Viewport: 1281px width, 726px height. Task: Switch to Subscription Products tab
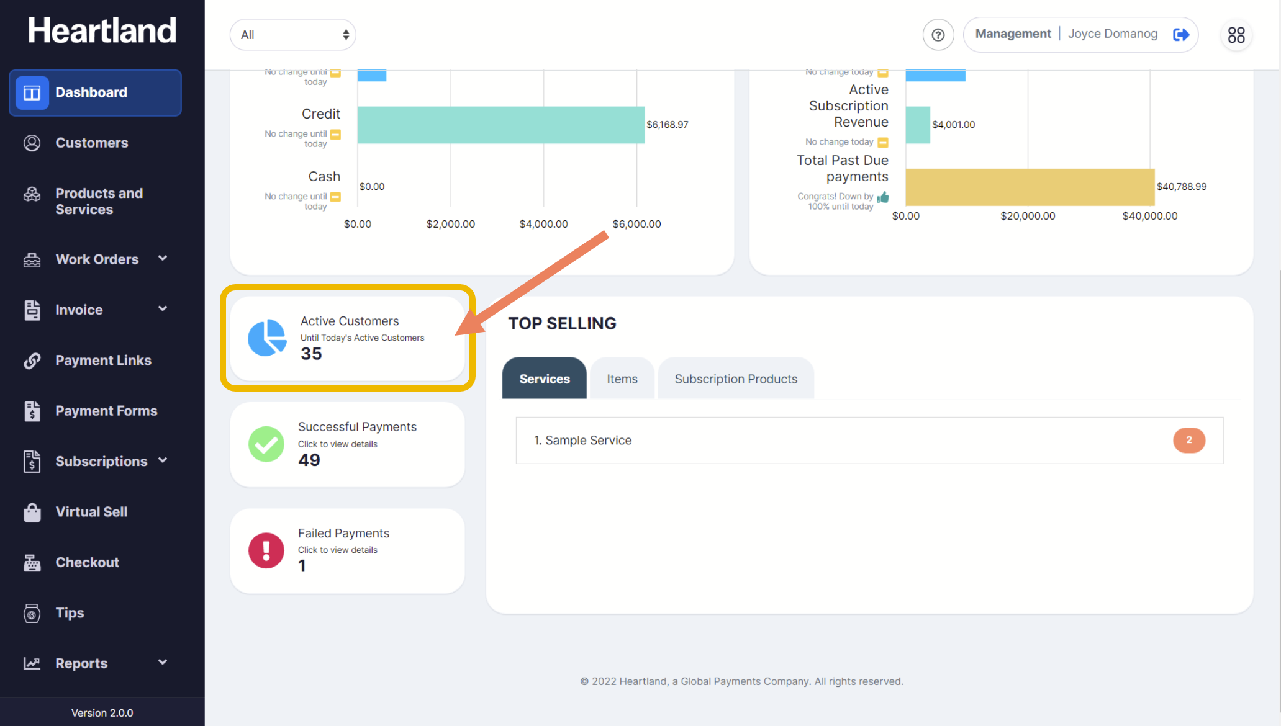pos(736,378)
